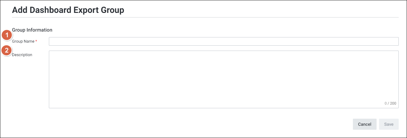Click the word Group in the section heading
Screen dimensions: 407x138
[18, 30]
